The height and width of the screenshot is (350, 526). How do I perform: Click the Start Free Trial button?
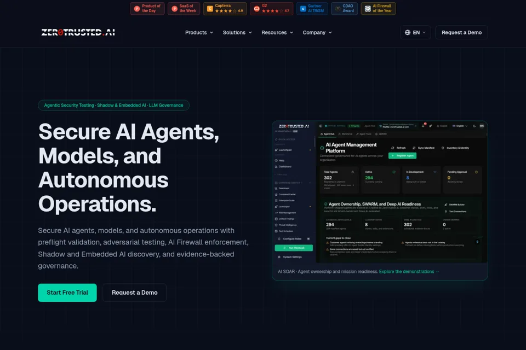[67, 293]
